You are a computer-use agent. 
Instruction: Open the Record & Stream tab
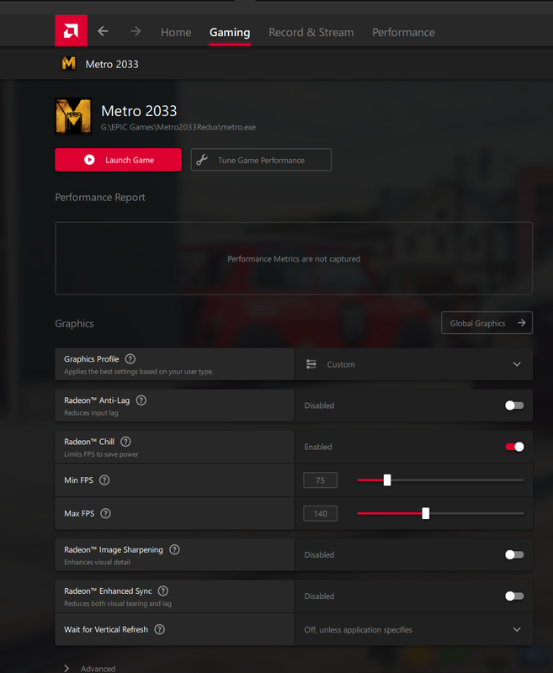pos(311,32)
